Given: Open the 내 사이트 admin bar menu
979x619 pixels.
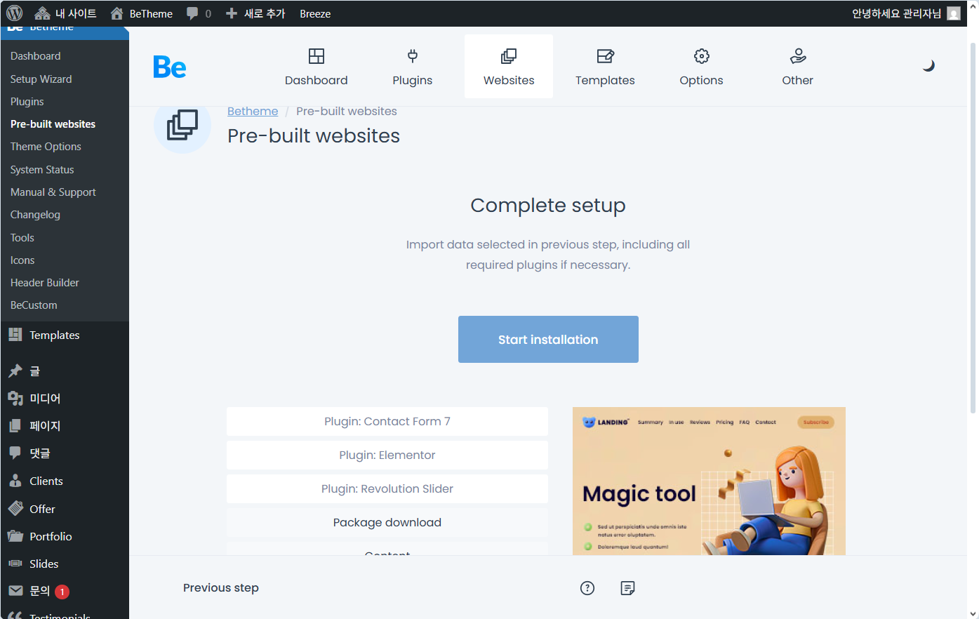Looking at the screenshot, I should tap(65, 13).
